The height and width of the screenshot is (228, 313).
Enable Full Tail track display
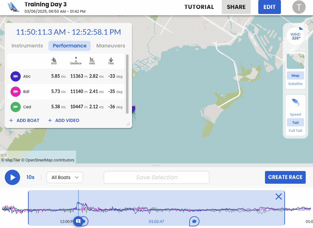pos(295,131)
